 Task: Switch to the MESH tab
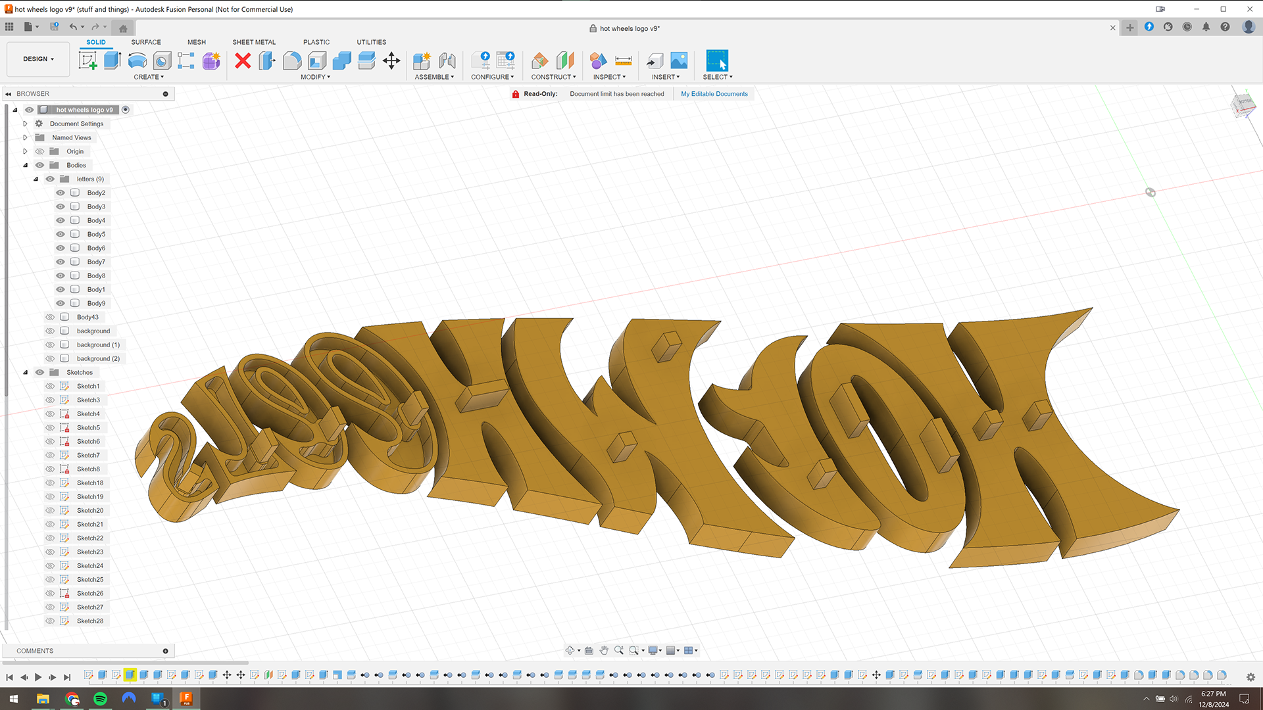[x=197, y=42]
